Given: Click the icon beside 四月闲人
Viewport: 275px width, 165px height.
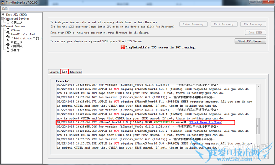Looking at the screenshot, I should click(8, 46).
